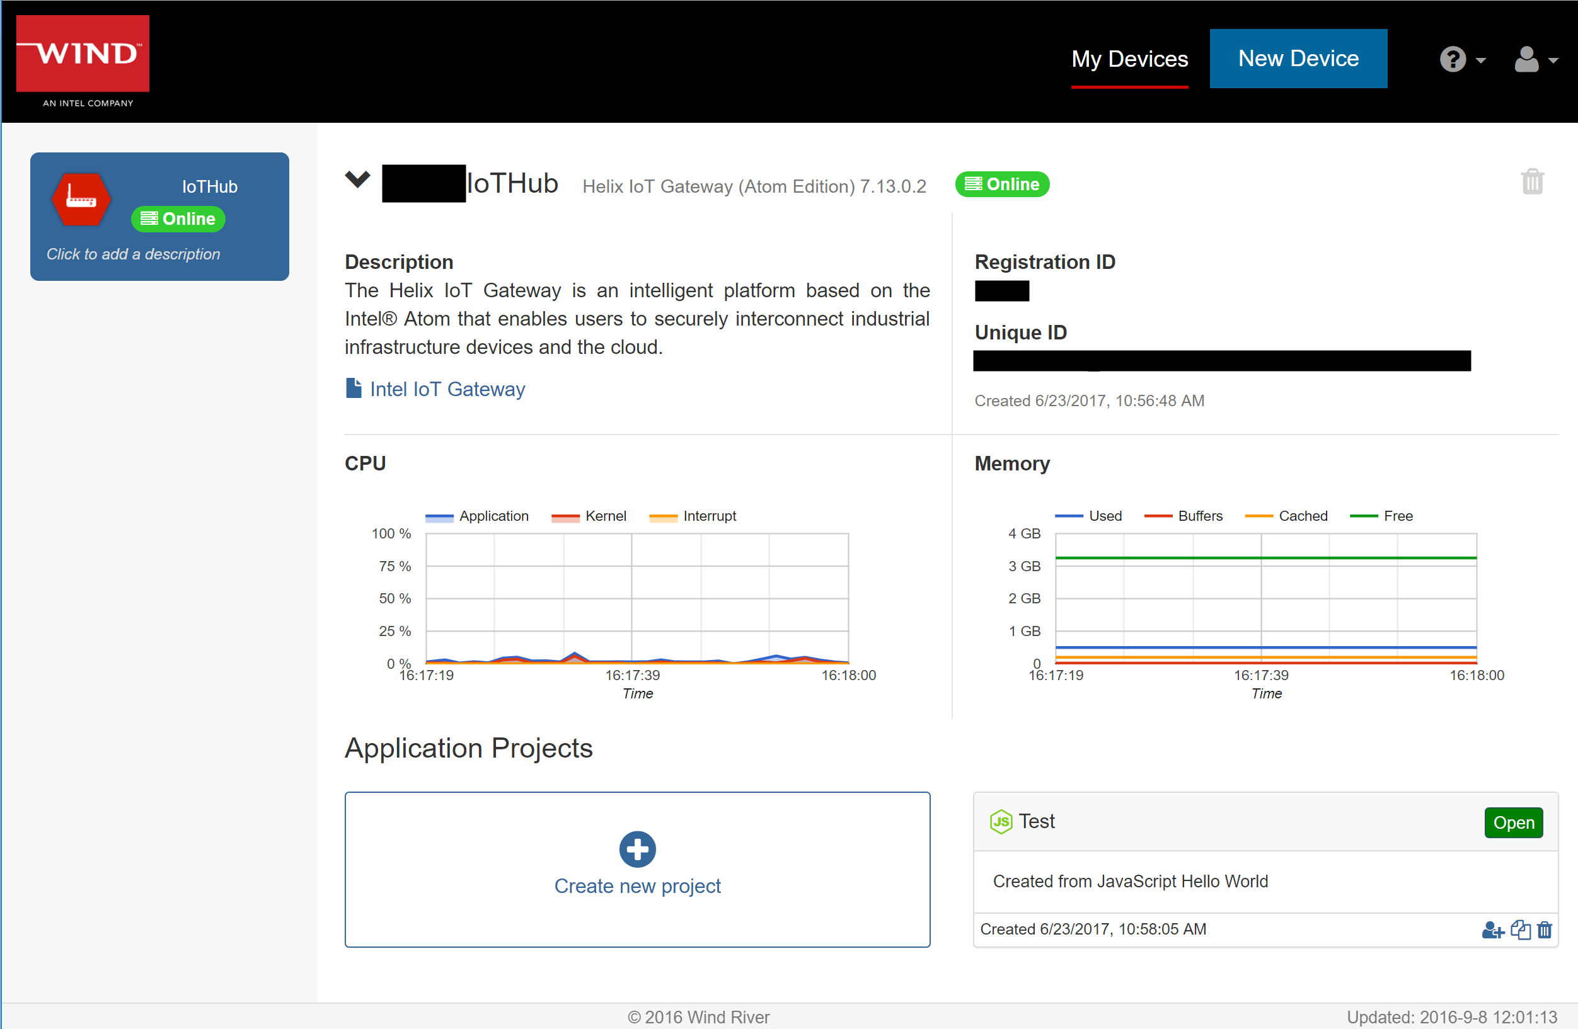Toggle the Application series in CPU legend
This screenshot has width=1578, height=1029.
[x=476, y=516]
